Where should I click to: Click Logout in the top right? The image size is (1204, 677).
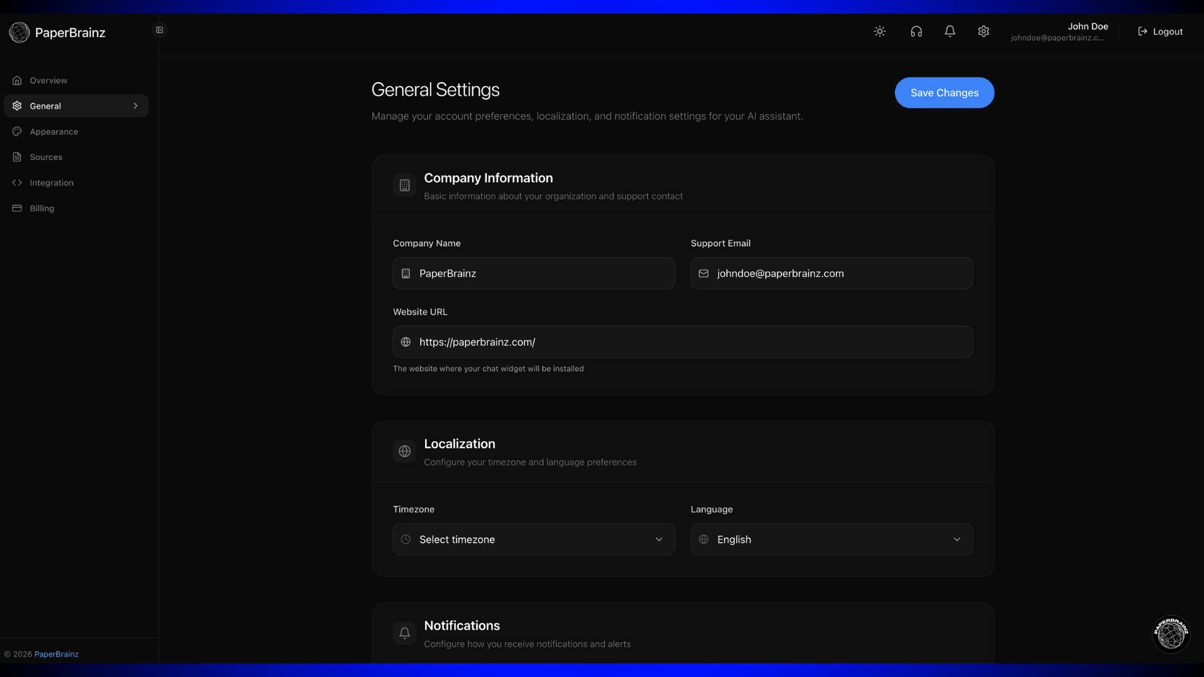[1160, 31]
